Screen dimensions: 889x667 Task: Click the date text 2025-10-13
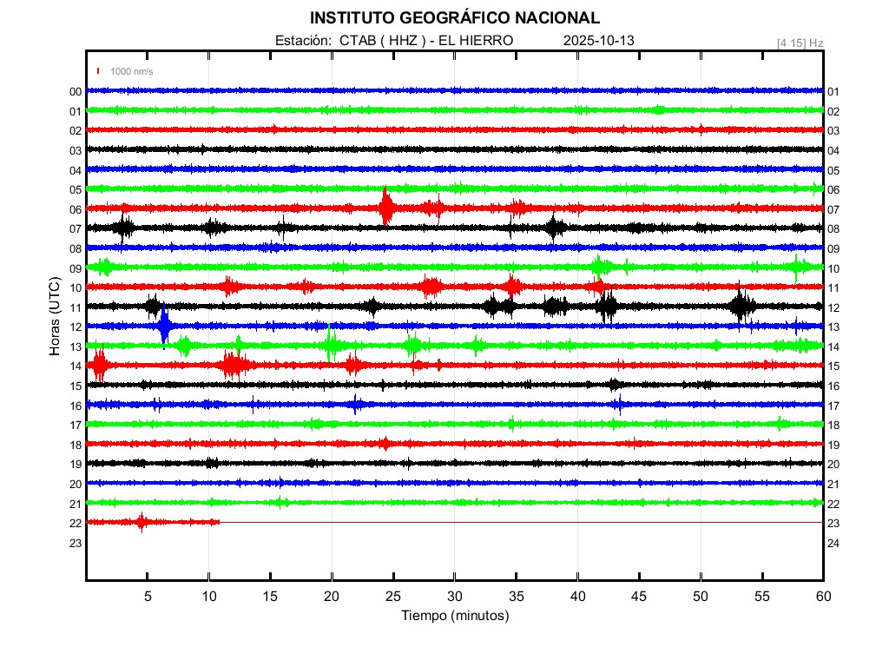[x=600, y=41]
